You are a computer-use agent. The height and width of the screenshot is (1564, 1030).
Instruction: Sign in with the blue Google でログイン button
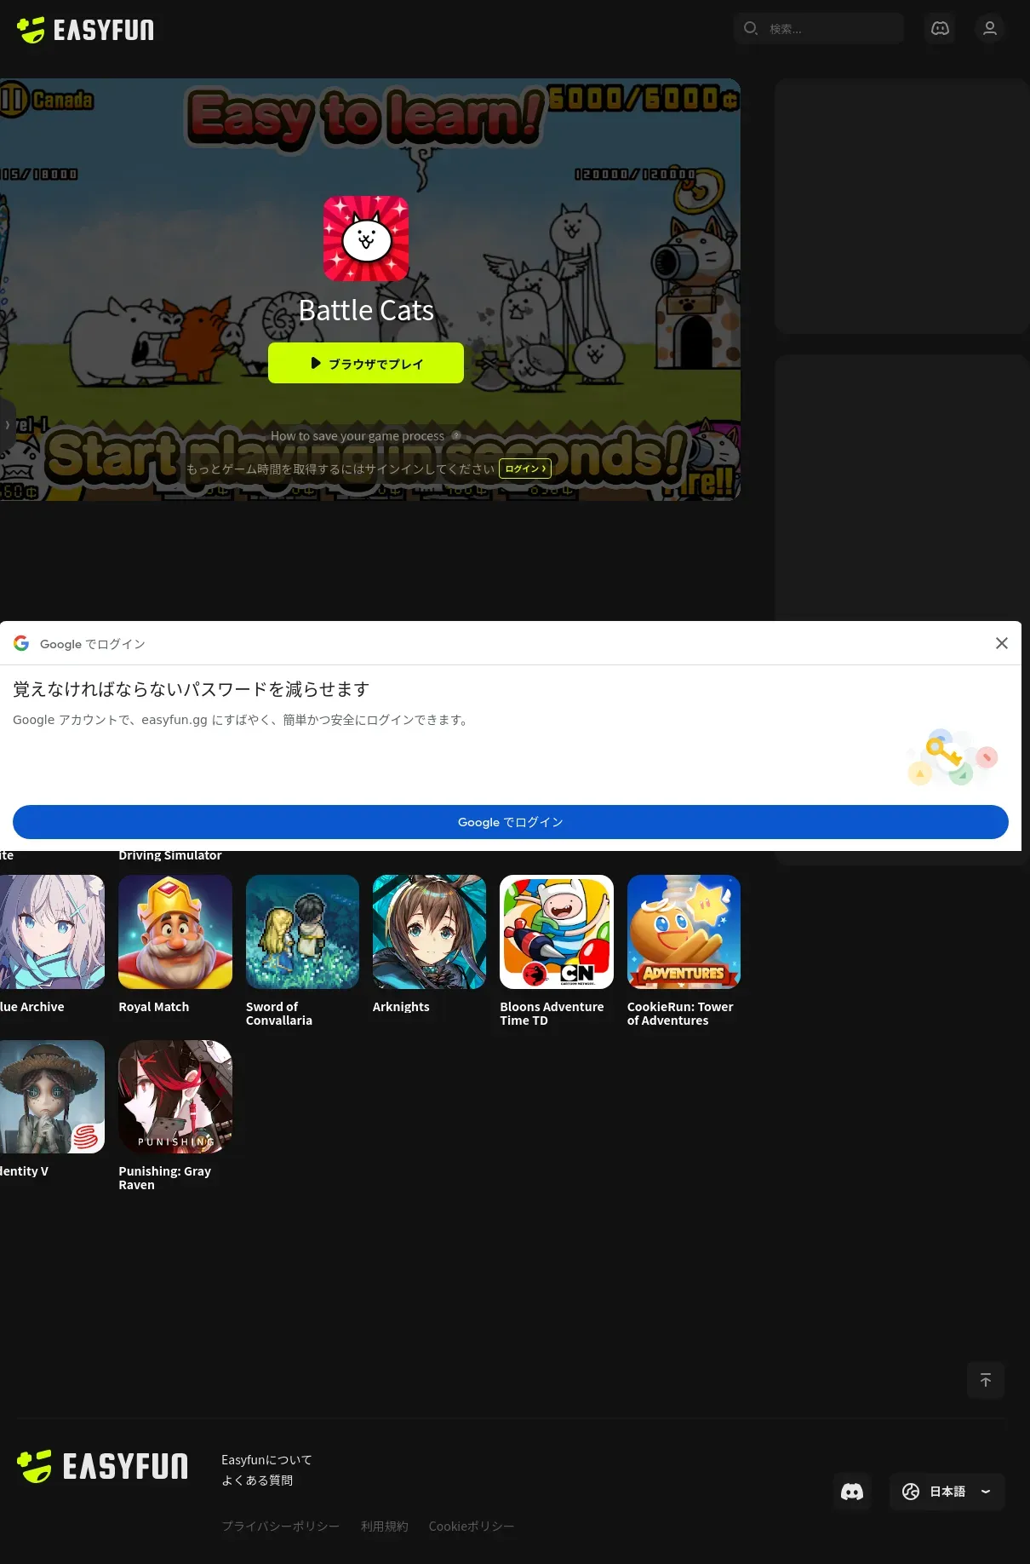coord(511,822)
